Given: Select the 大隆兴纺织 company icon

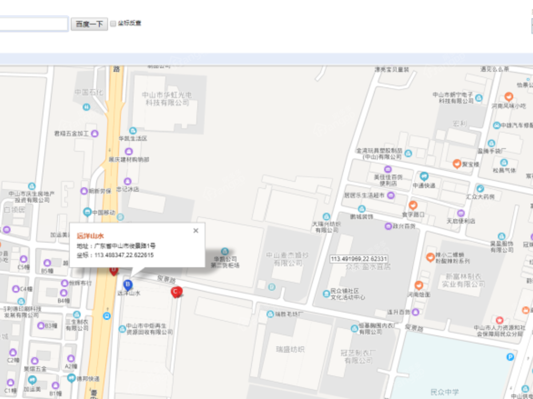Looking at the screenshot, I should (326, 217).
